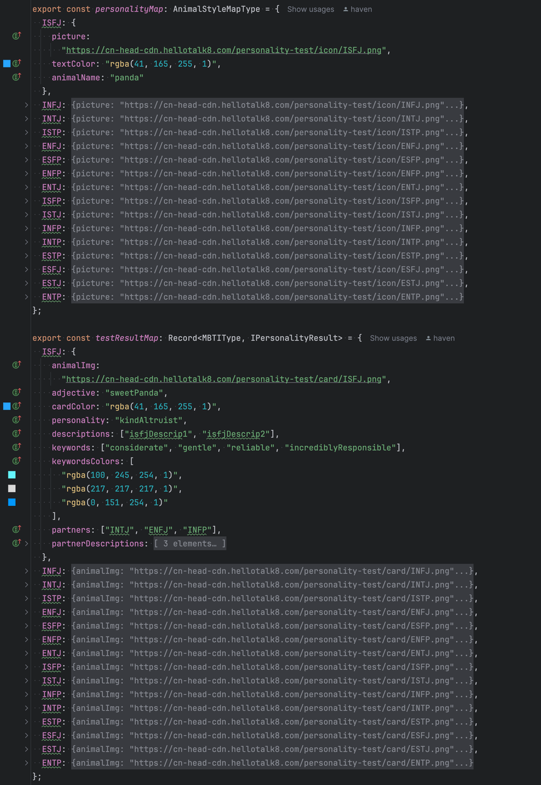
Task: Click Show usages for testResultMap
Action: [x=393, y=338]
